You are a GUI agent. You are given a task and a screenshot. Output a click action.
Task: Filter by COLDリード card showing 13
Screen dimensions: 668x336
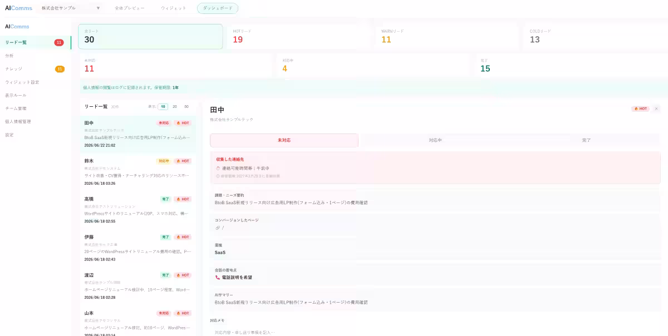pyautogui.click(x=596, y=37)
